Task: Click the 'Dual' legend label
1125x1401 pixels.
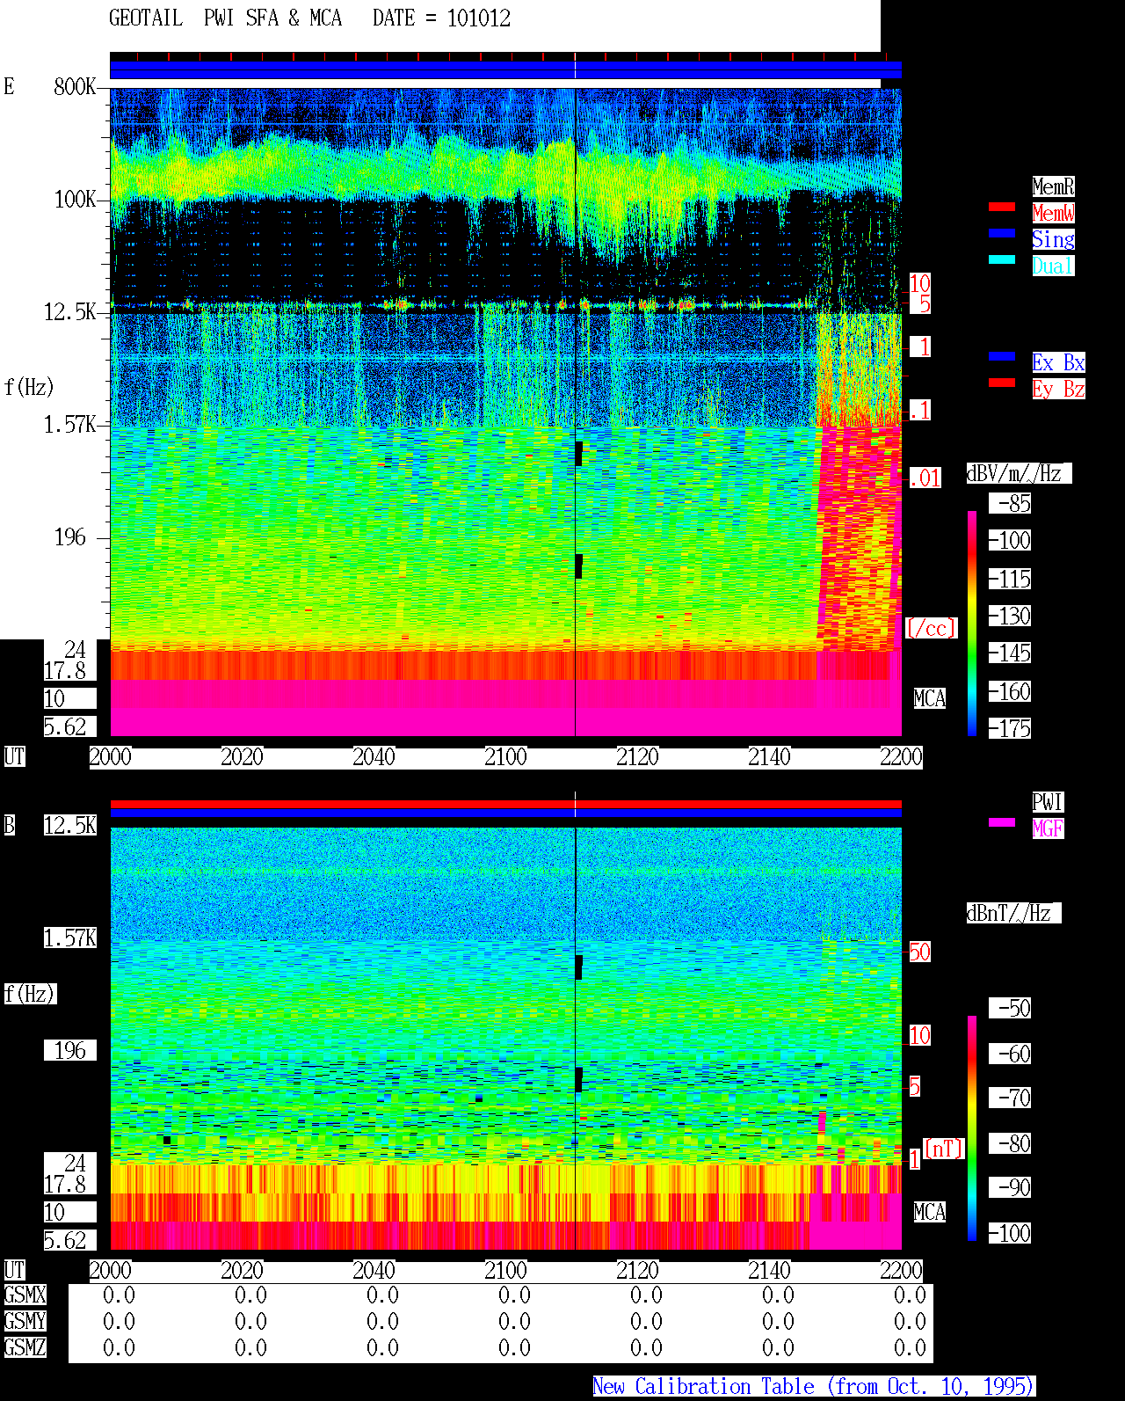Action: tap(1053, 266)
